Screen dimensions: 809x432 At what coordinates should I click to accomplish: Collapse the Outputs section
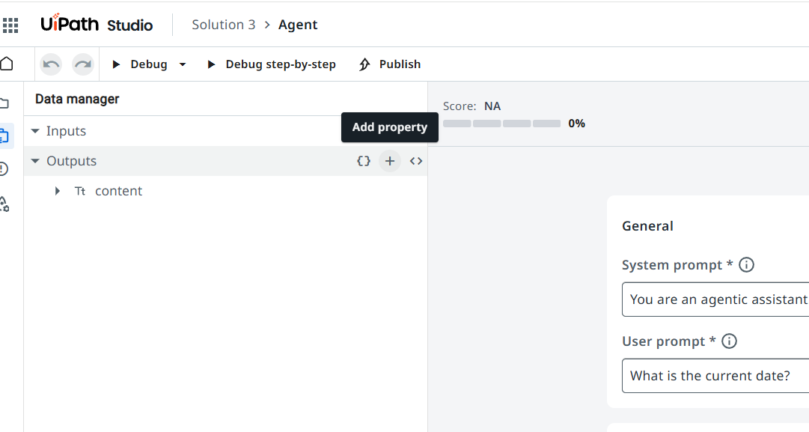tap(35, 161)
